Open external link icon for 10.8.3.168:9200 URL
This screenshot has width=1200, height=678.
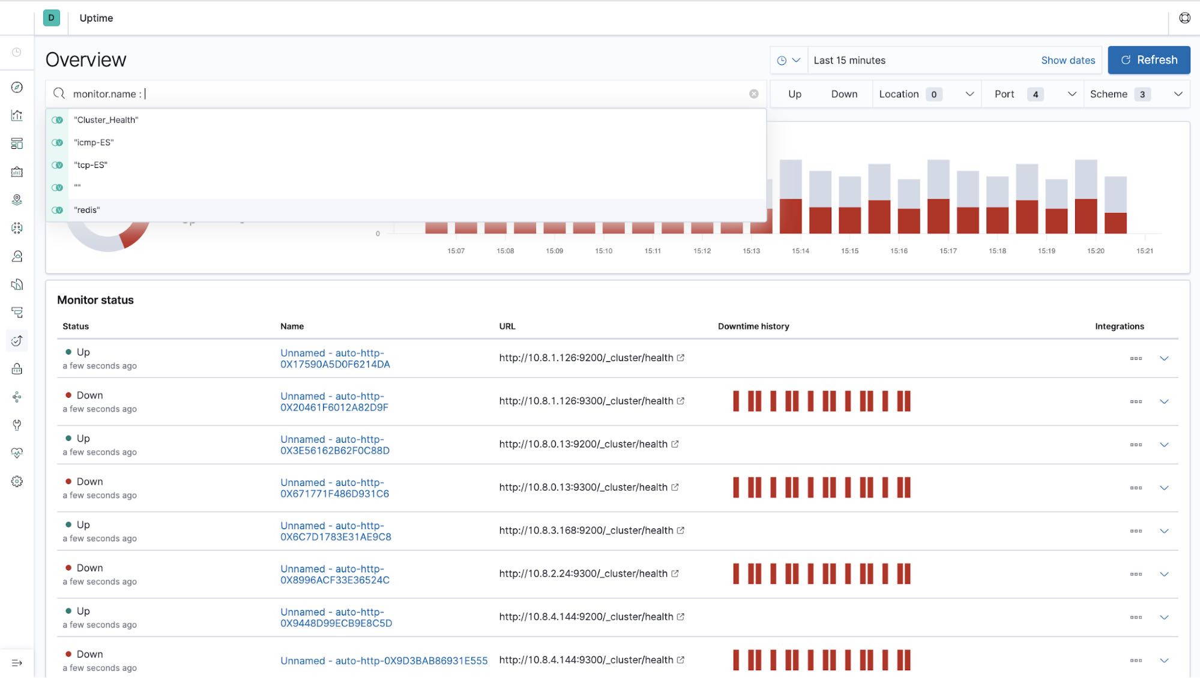(x=681, y=530)
